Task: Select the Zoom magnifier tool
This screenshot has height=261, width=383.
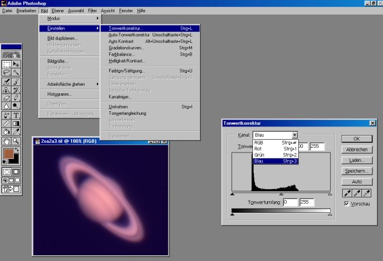Action: coord(16,140)
